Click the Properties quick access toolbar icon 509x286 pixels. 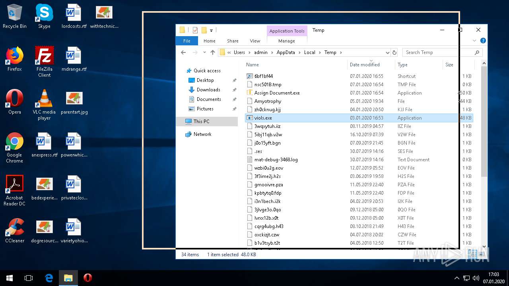195,30
